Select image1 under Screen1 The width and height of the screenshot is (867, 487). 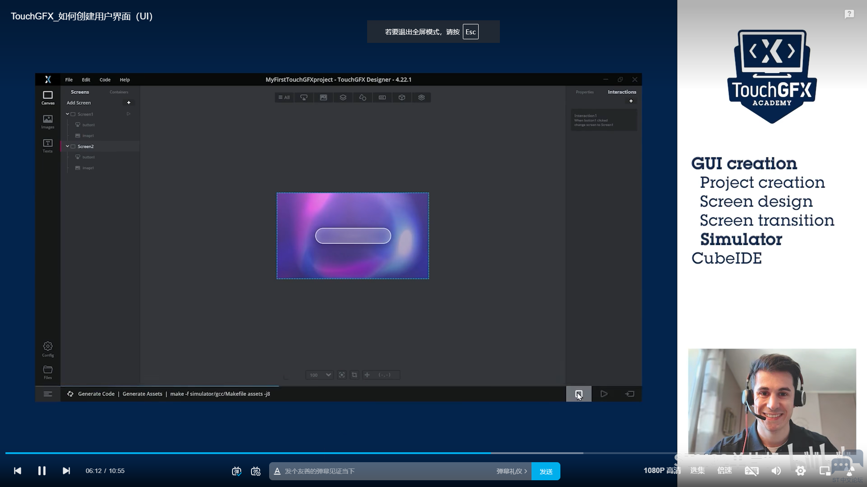(x=84, y=135)
